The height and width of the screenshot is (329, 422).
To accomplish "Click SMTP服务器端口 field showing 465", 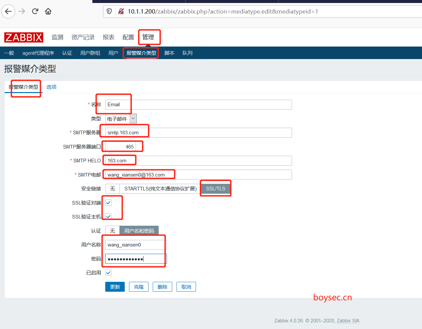I will [120, 147].
